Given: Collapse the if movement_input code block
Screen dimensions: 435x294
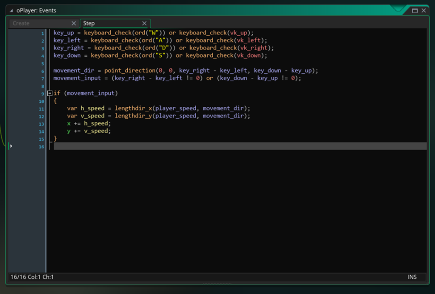Looking at the screenshot, I should (x=50, y=93).
